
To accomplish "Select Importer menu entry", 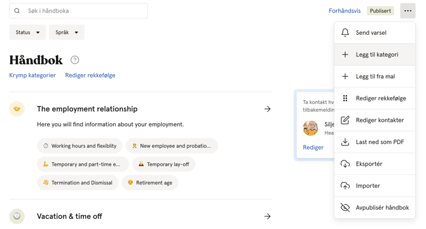I will coord(374,186).
